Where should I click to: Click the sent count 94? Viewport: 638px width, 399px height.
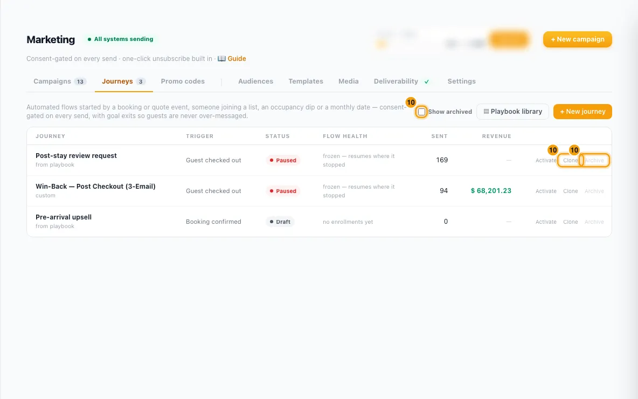coord(443,190)
